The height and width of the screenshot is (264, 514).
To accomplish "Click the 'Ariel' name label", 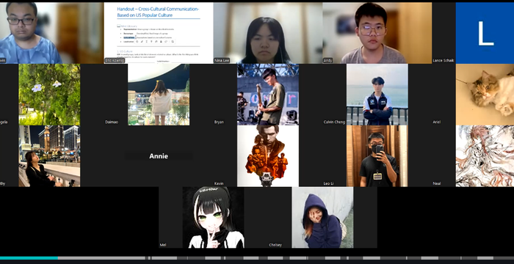I will [x=437, y=122].
